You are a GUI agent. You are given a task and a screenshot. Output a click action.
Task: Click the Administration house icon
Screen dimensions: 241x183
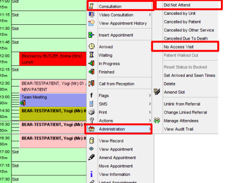pyautogui.click(x=92, y=129)
